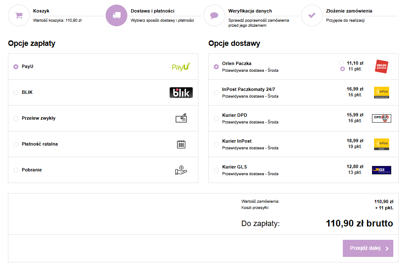Image resolution: width=405 pixels, height=269 pixels.
Task: Select BLIK payment radio button
Action: click(16, 93)
